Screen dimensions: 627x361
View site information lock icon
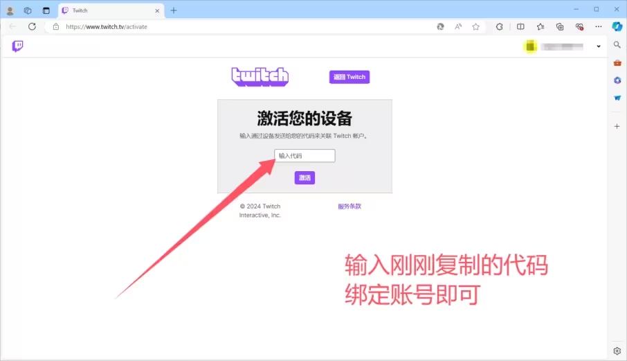pos(56,27)
